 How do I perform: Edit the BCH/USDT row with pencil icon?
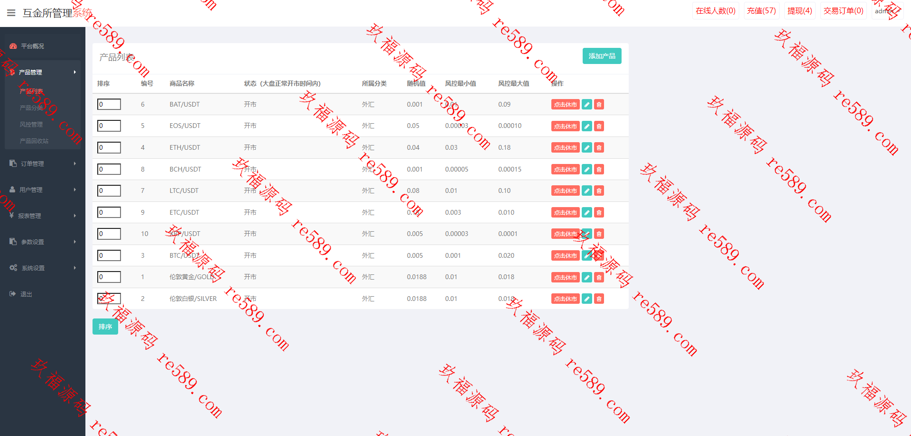pos(587,169)
